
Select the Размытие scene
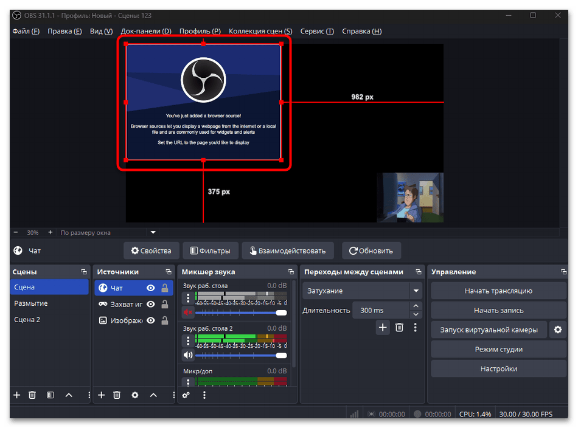coord(49,303)
